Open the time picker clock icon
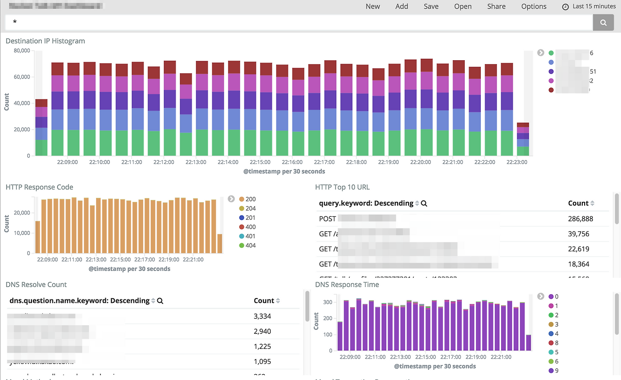Image resolution: width=621 pixels, height=380 pixels. tap(565, 7)
